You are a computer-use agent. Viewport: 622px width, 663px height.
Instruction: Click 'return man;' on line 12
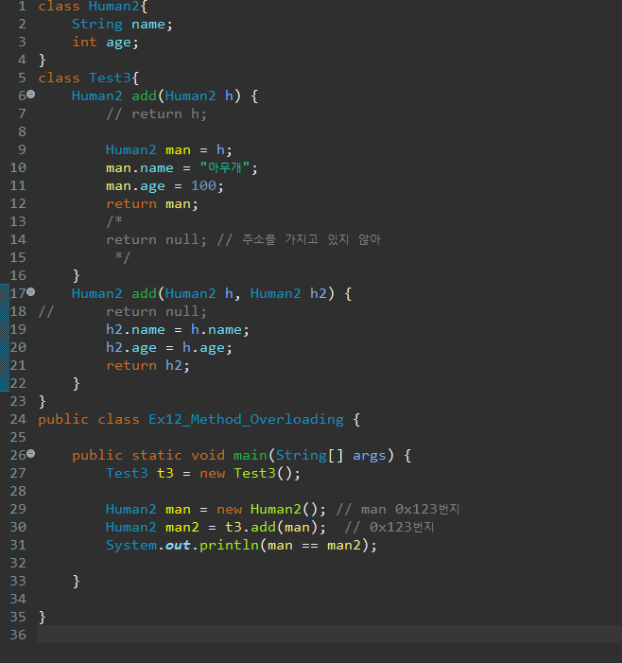[152, 203]
